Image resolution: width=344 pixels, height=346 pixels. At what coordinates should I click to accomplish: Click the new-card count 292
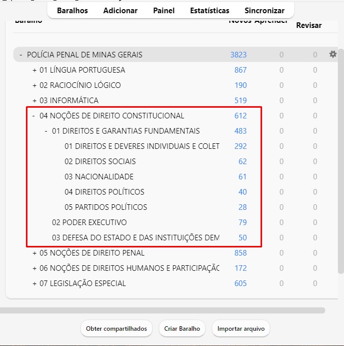point(240,146)
